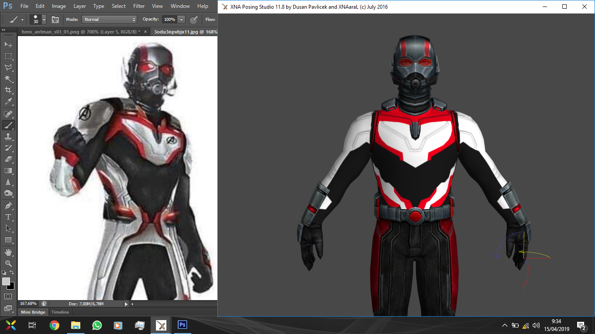
Task: Expand the collapsed toolbox panel arrows
Action: pyautogui.click(x=4, y=30)
